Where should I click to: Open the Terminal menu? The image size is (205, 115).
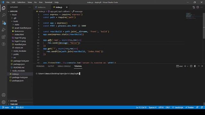[x=48, y=2]
